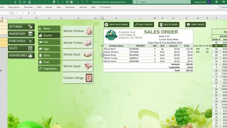Select the Meat category button
The height and width of the screenshot is (128, 227).
[49, 28]
